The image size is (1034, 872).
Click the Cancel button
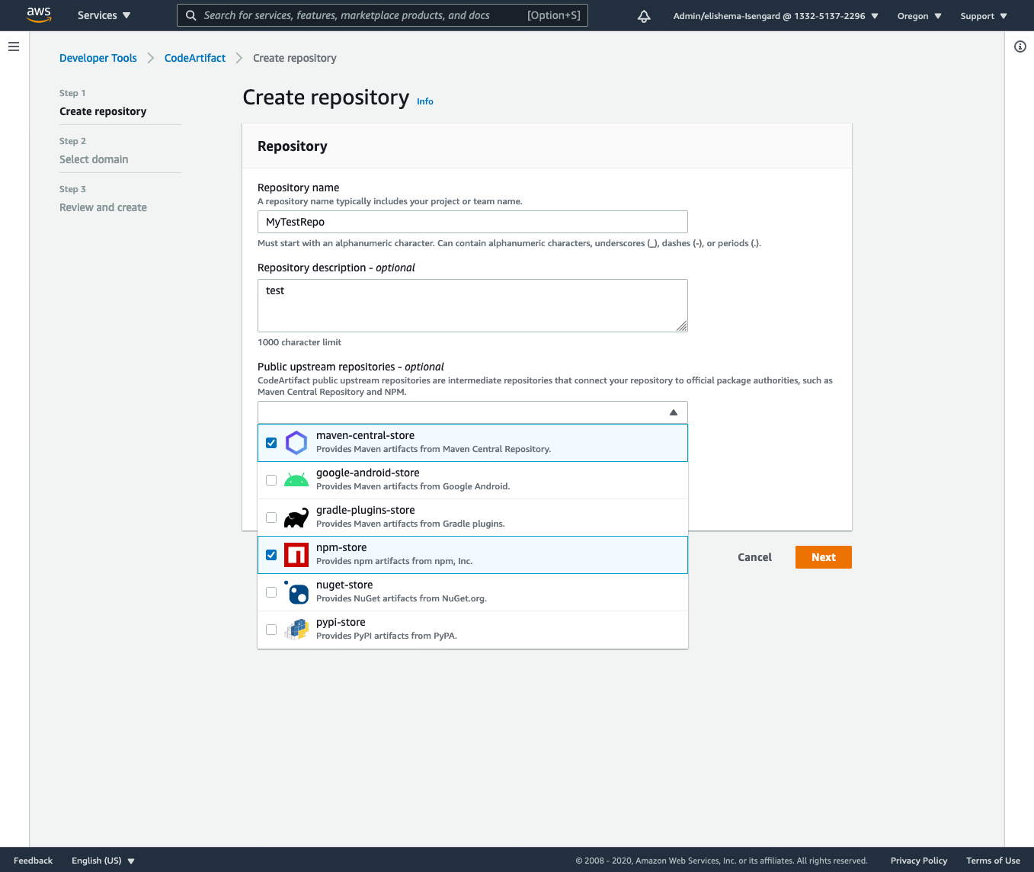click(754, 557)
